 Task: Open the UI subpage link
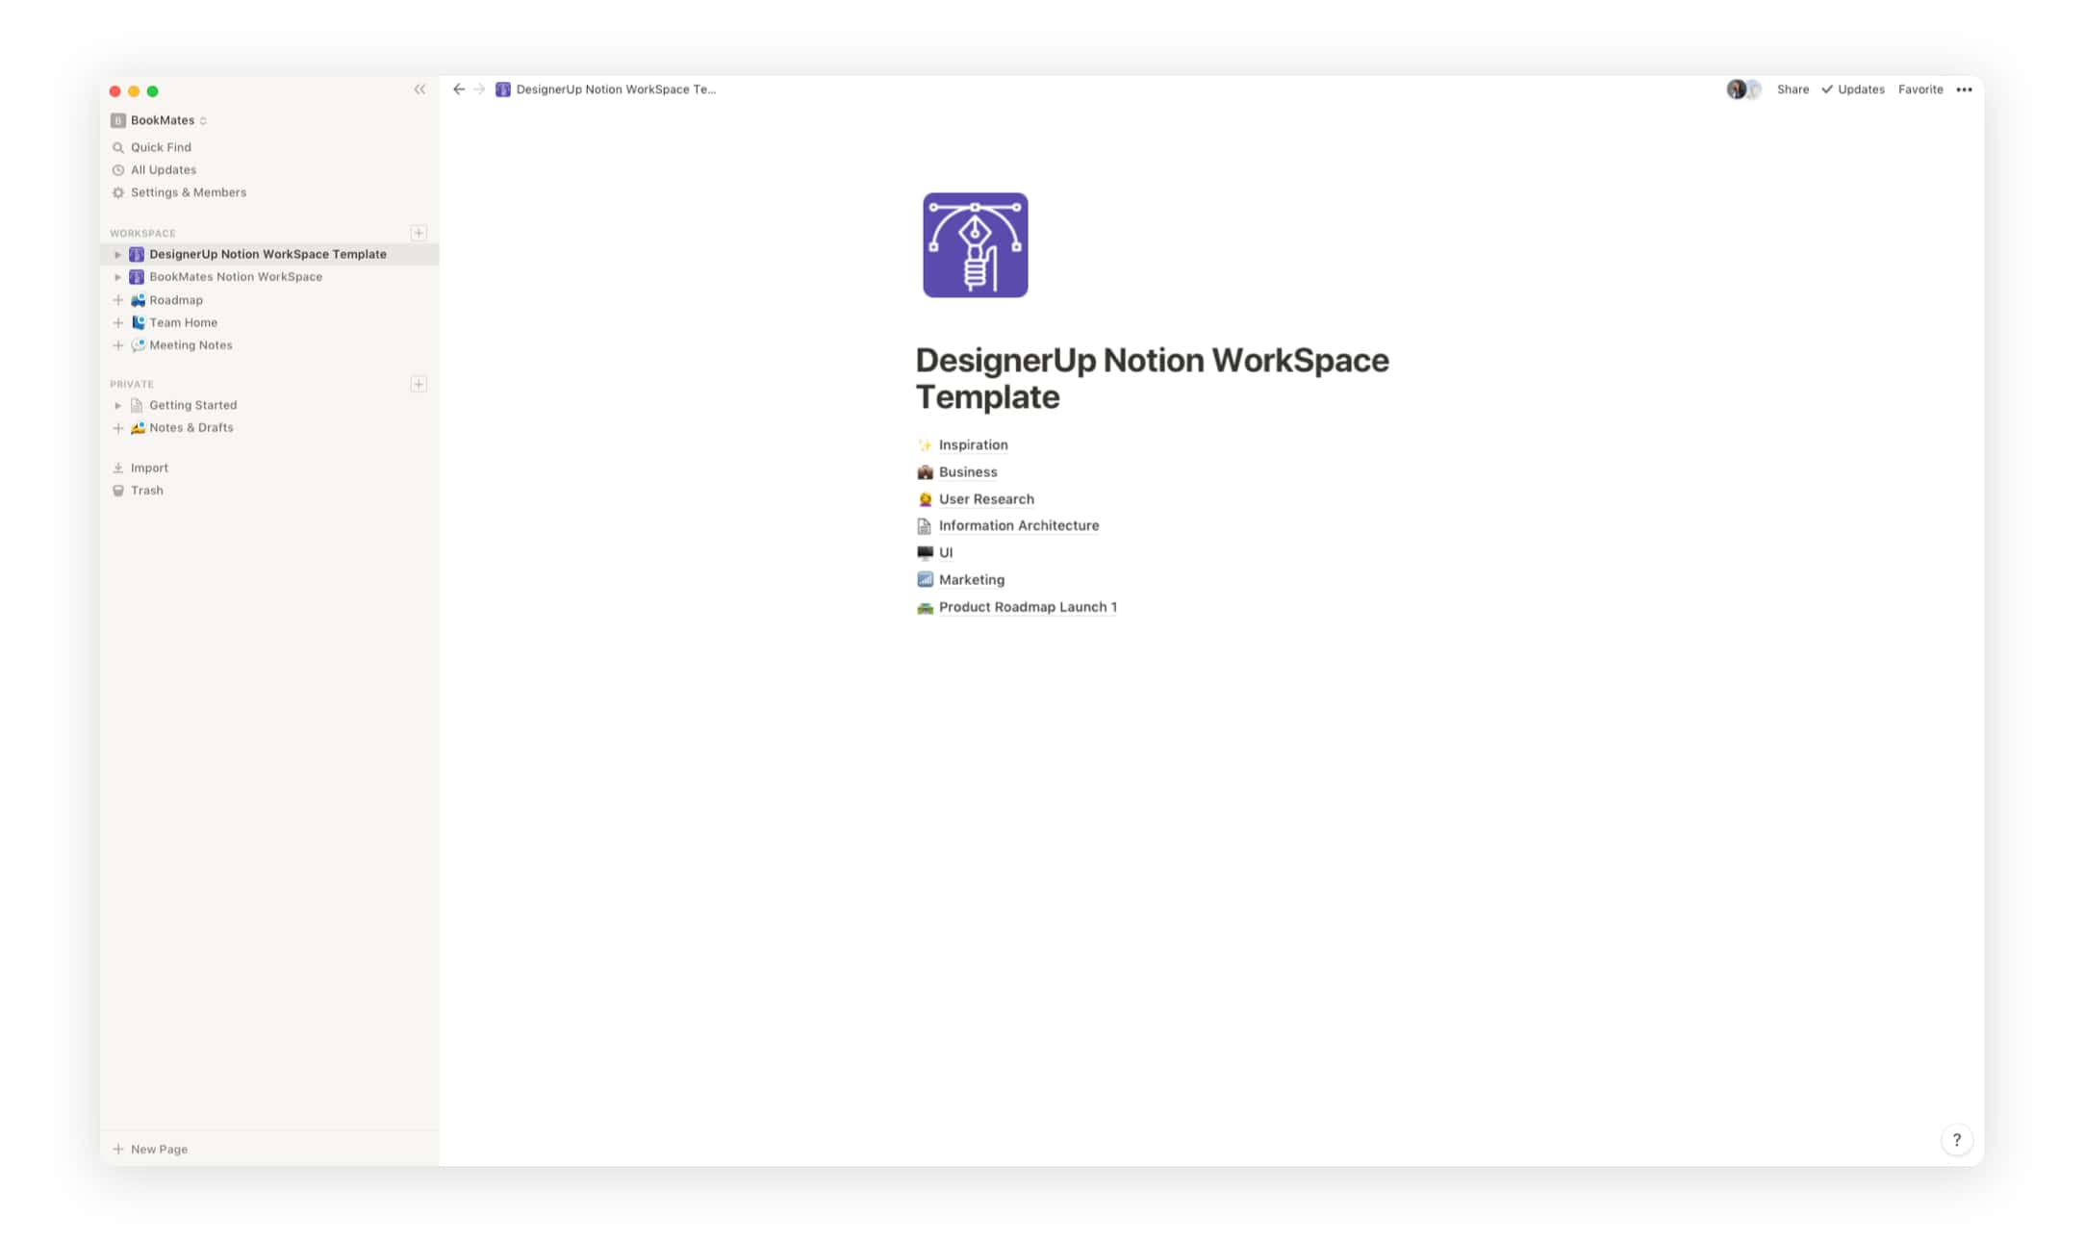pos(946,553)
